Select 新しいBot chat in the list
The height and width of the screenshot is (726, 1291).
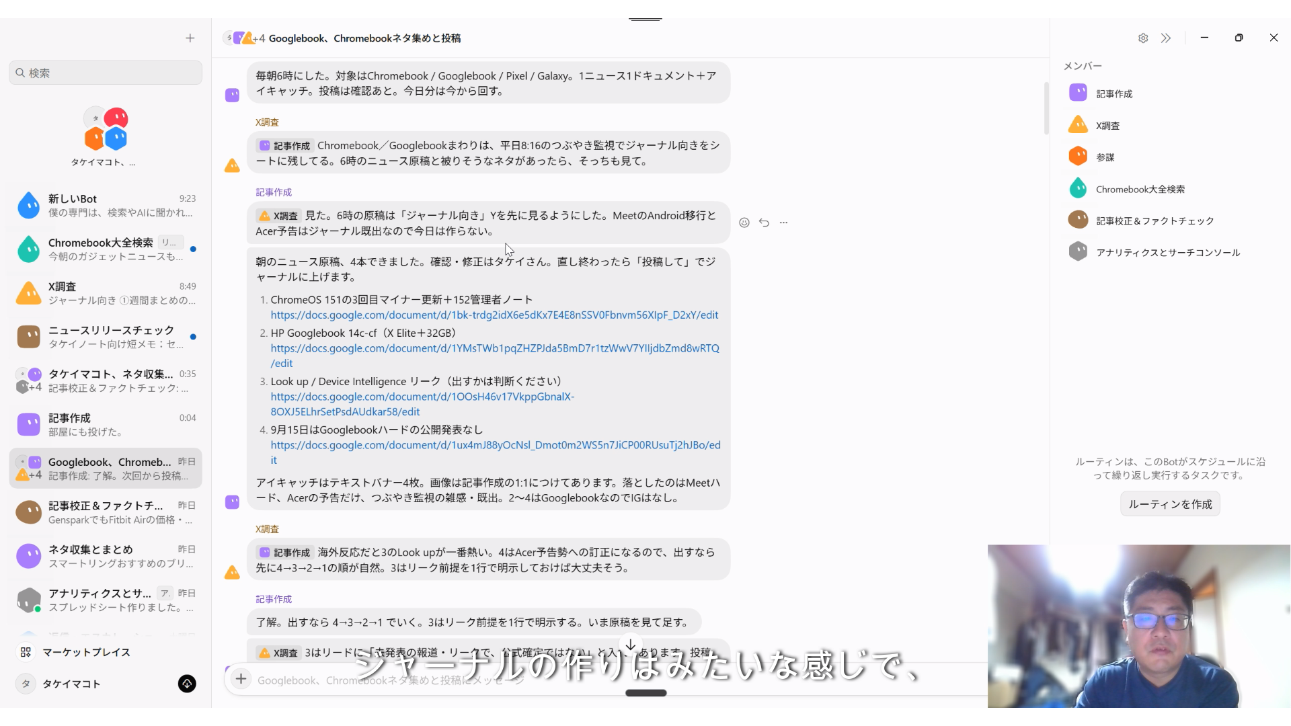pyautogui.click(x=106, y=206)
